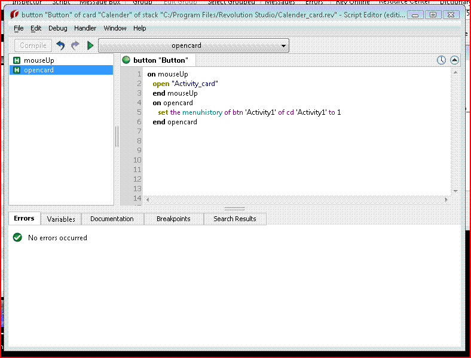Image resolution: width=471 pixels, height=358 pixels.
Task: Open script history clock icon
Action: [441, 60]
